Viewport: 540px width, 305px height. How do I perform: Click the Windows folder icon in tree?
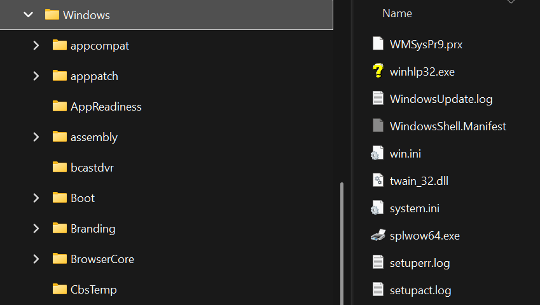pos(52,15)
